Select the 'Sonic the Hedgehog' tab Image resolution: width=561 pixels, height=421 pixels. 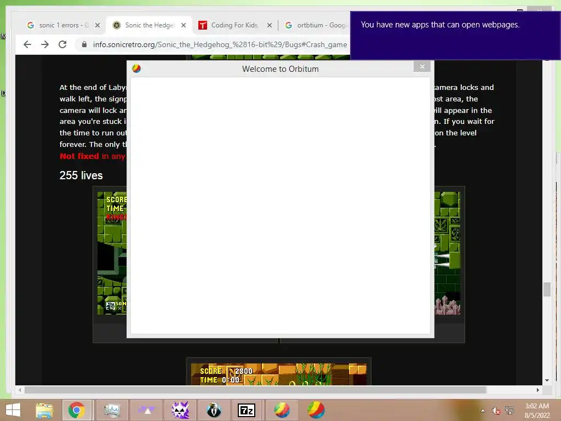pyautogui.click(x=150, y=25)
